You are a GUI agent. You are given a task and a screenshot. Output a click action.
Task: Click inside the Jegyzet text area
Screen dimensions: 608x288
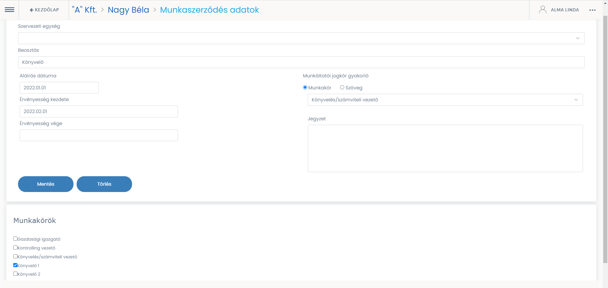pyautogui.click(x=445, y=148)
